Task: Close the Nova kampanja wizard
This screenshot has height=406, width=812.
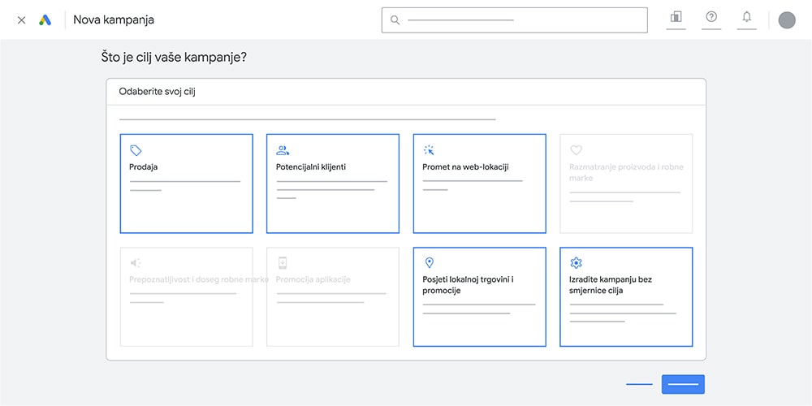Action: [22, 19]
